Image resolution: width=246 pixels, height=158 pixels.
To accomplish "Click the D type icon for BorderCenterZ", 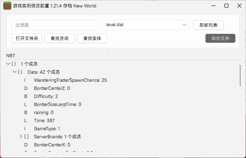I will (26, 88).
